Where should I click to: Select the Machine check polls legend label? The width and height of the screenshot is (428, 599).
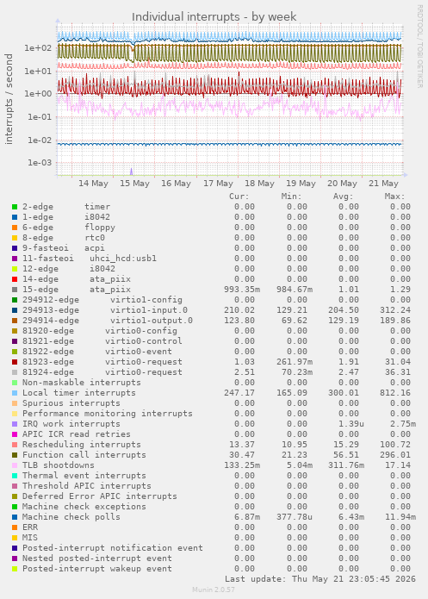tap(71, 517)
